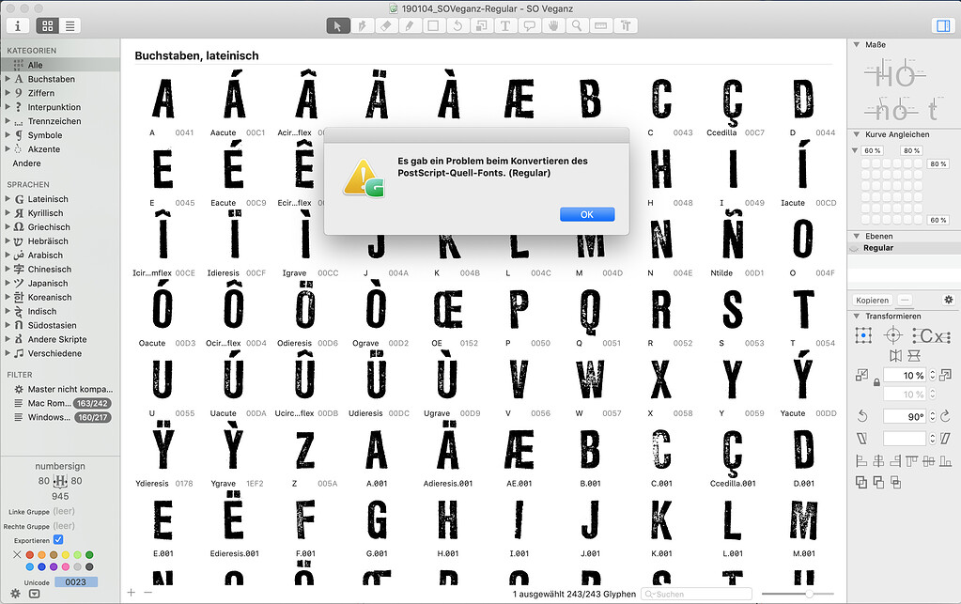Open the sidebar gear menu at bottom left
Image resolution: width=961 pixels, height=604 pixels.
coord(15,594)
